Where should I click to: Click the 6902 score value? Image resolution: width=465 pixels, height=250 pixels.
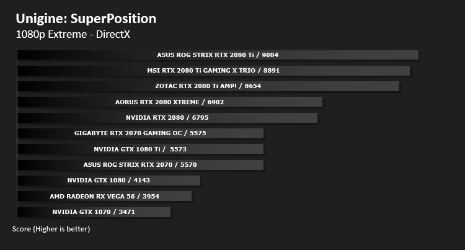pos(216,102)
